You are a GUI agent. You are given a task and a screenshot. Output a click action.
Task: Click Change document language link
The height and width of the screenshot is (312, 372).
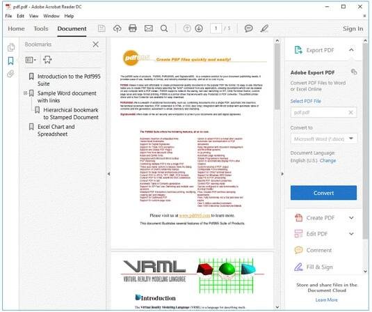pos(327,161)
